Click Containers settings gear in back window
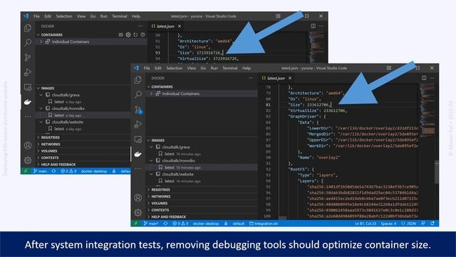Viewport: 456px width, 257px height. 128,35
